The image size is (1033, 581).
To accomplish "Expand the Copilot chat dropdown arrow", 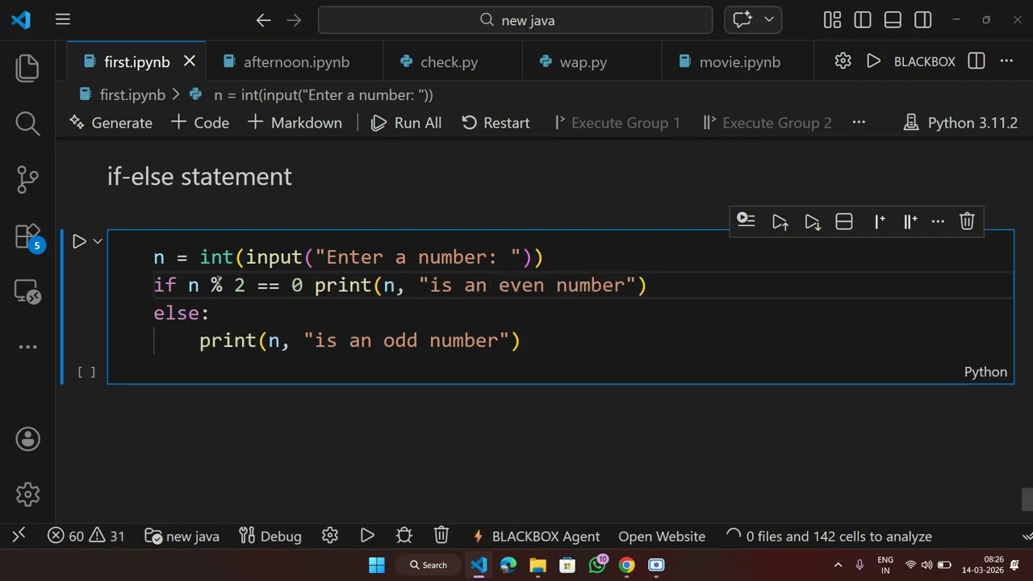I will click(x=768, y=20).
